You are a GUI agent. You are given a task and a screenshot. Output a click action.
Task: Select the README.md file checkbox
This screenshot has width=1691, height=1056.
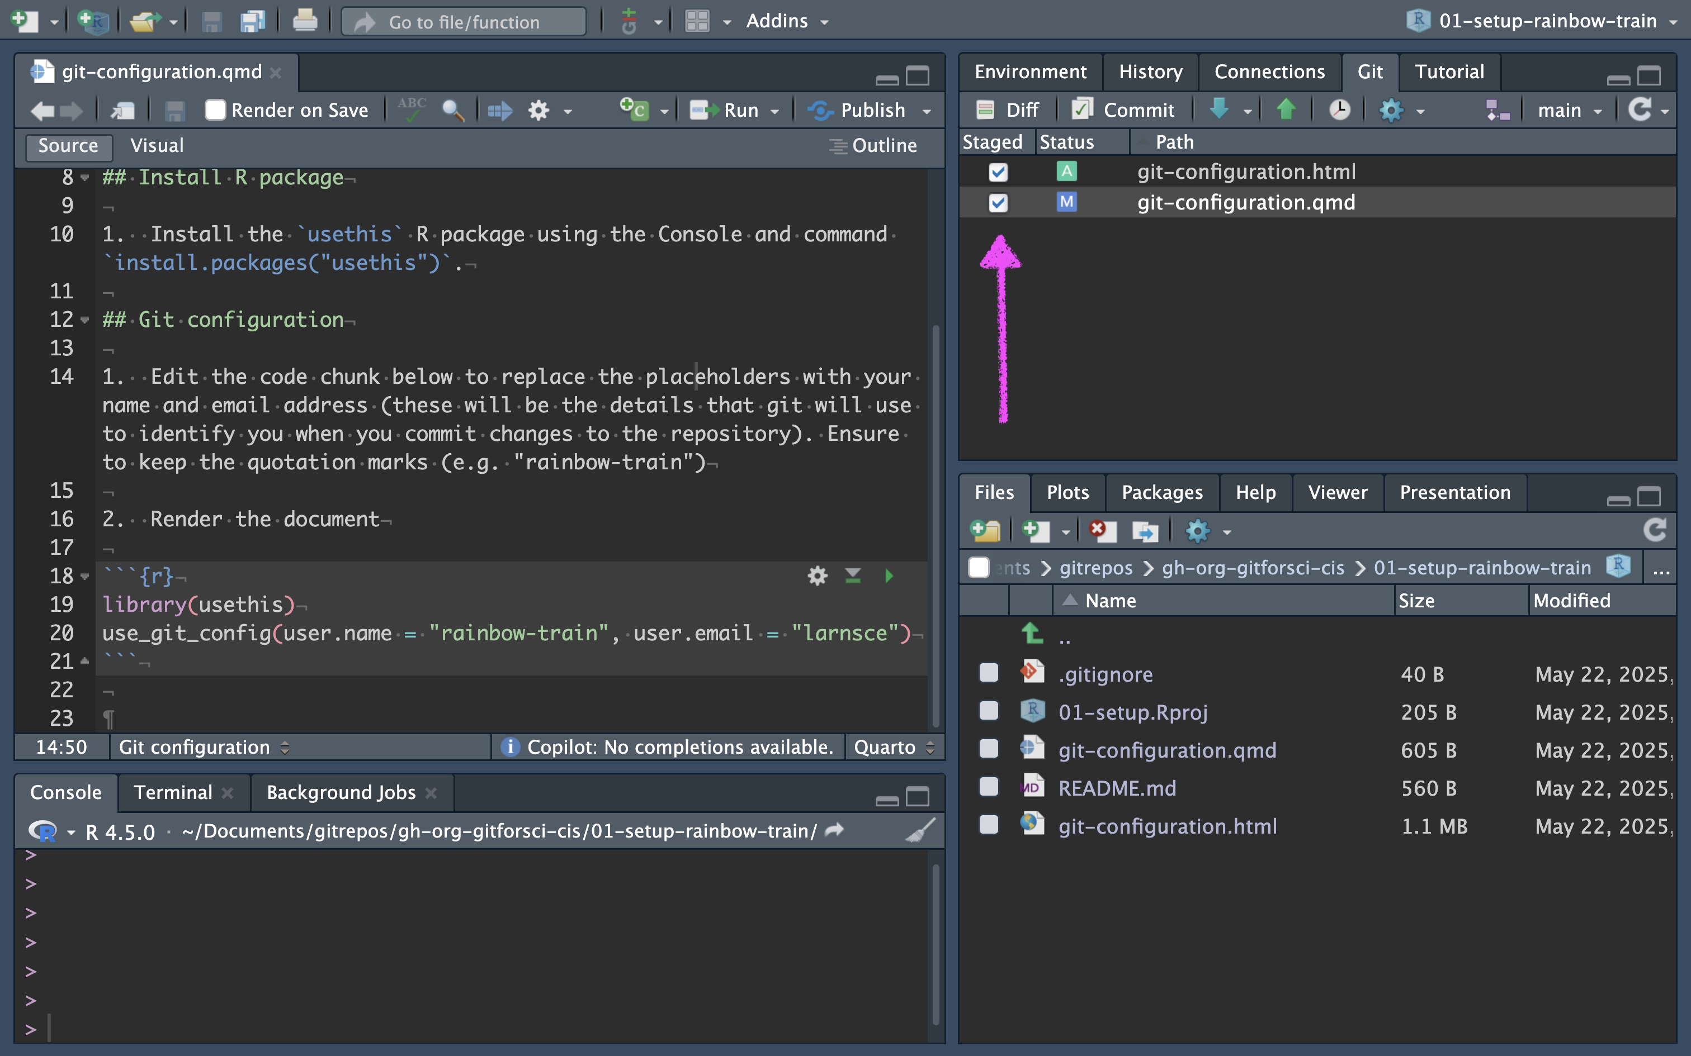pos(989,787)
